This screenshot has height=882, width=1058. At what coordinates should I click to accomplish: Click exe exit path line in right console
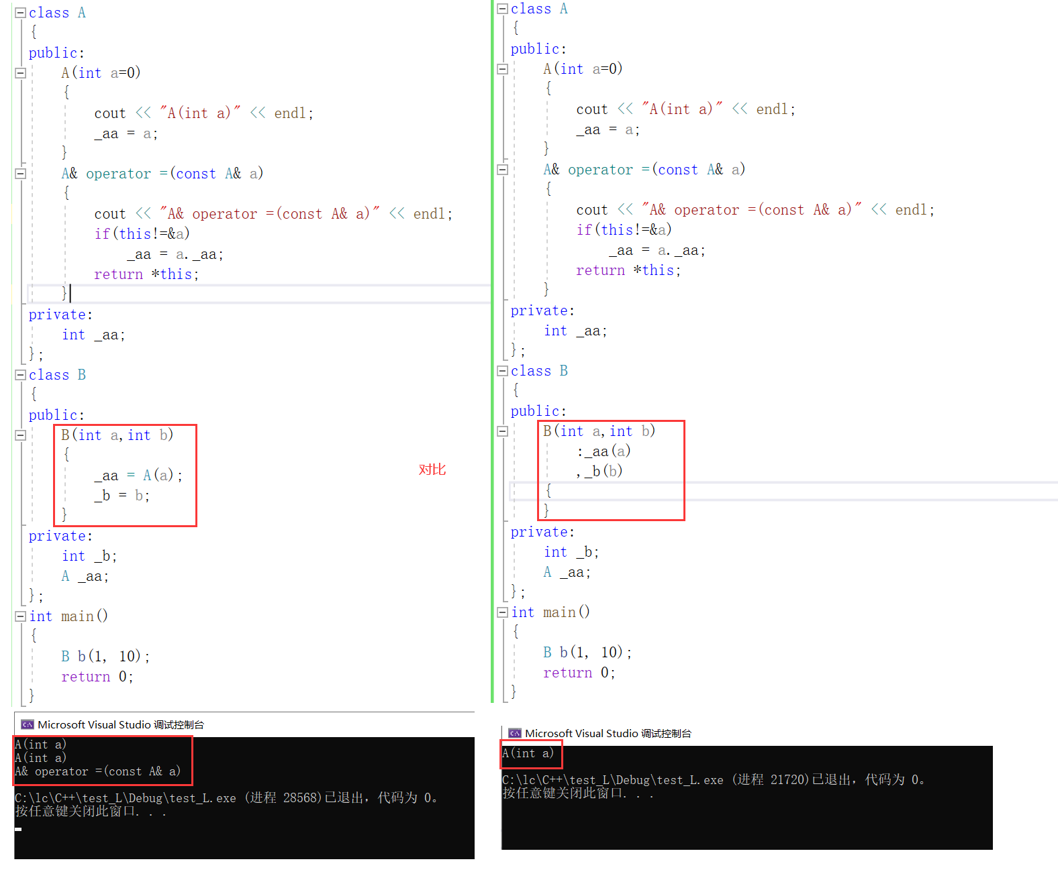pos(714,780)
